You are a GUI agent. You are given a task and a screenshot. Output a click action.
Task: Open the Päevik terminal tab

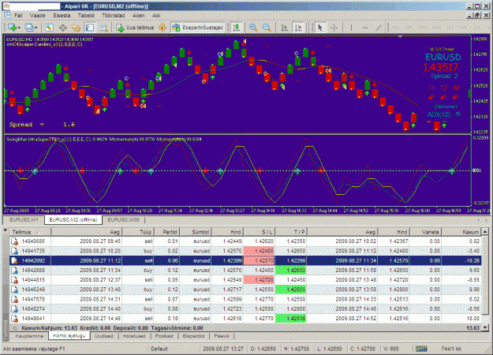[x=222, y=336]
